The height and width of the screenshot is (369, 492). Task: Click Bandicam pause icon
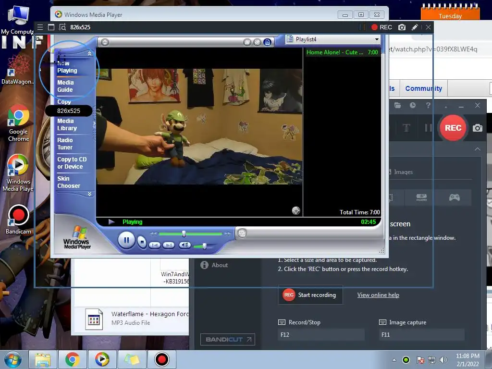pos(428,128)
